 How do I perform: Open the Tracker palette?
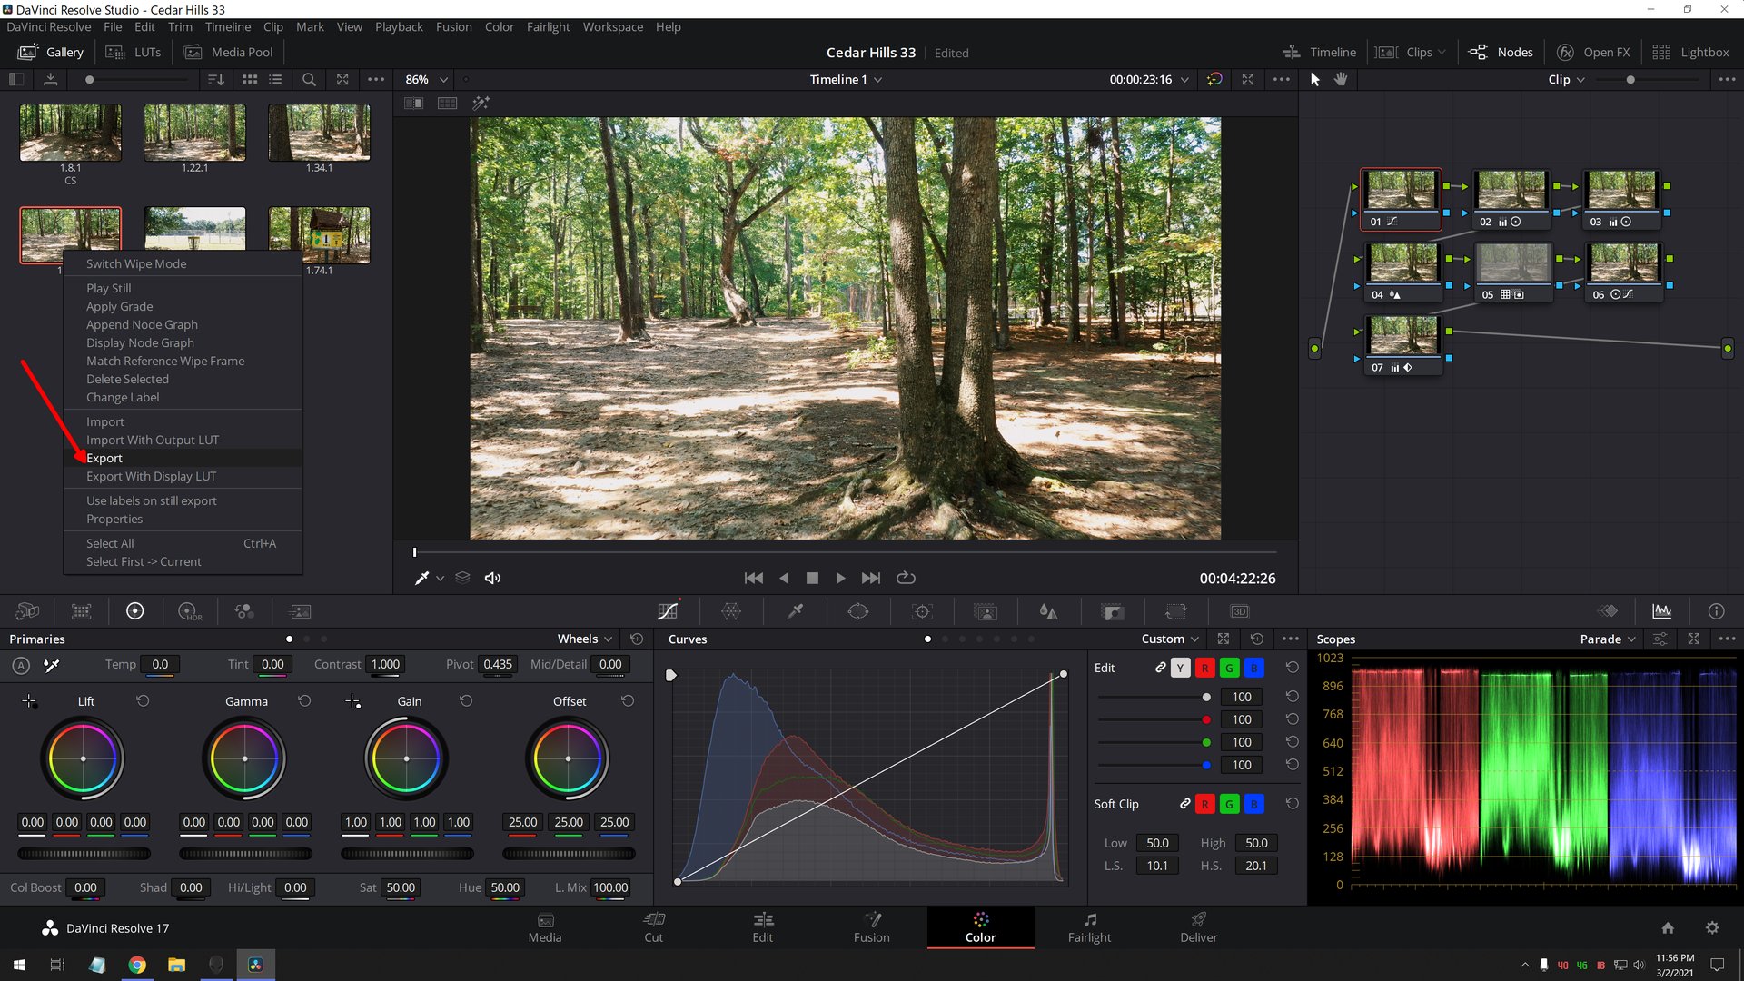[922, 611]
